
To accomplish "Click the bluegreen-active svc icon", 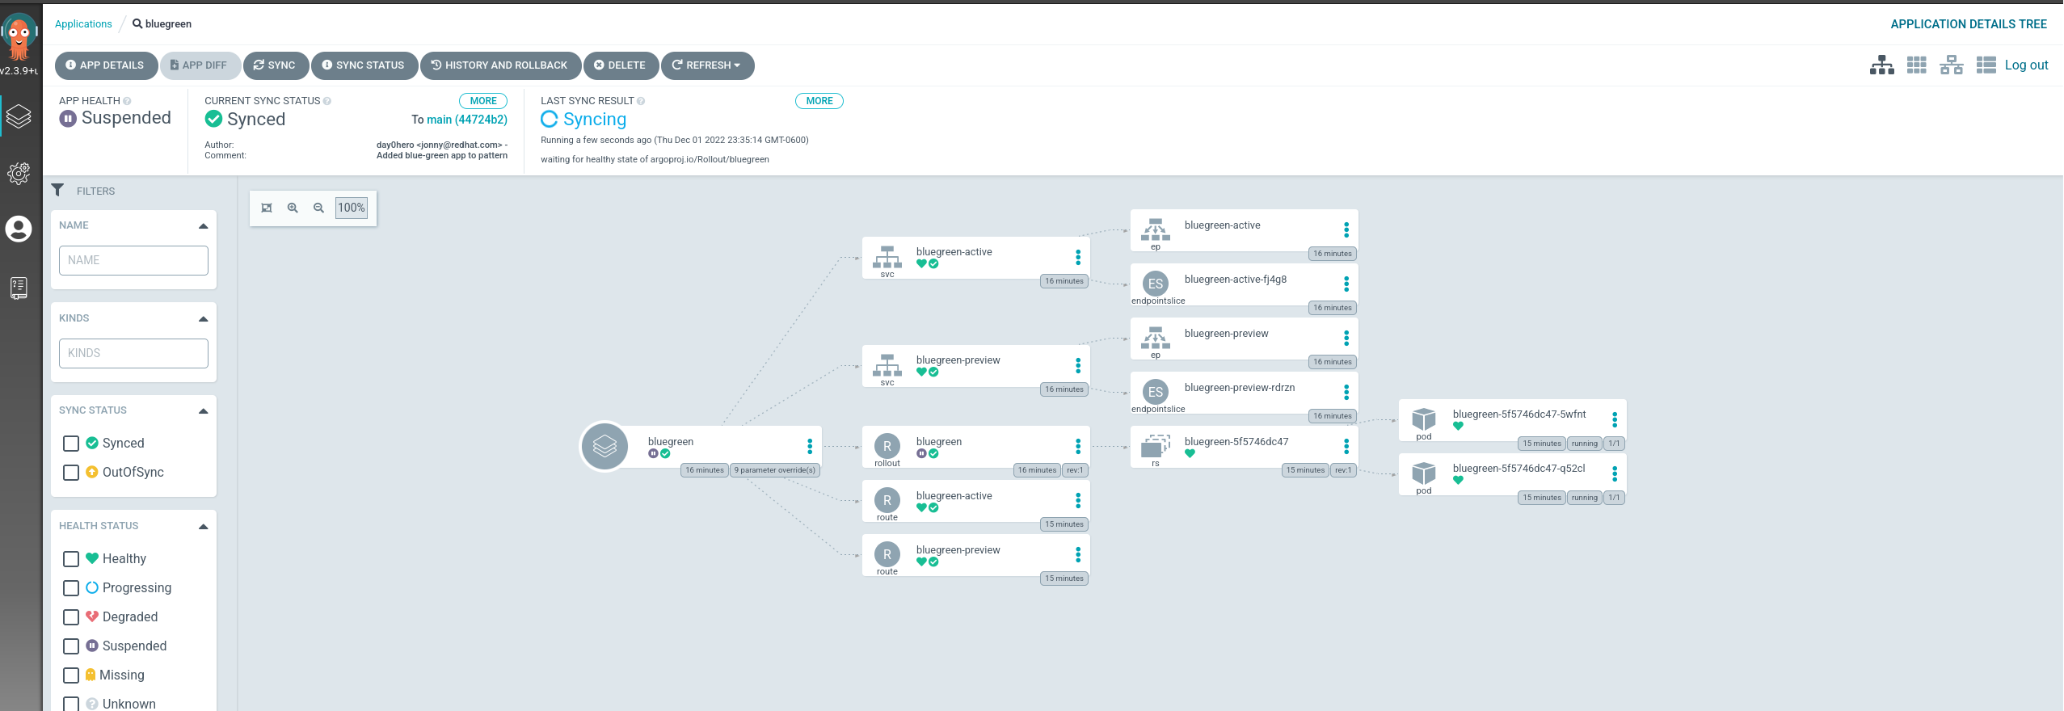I will (887, 257).
